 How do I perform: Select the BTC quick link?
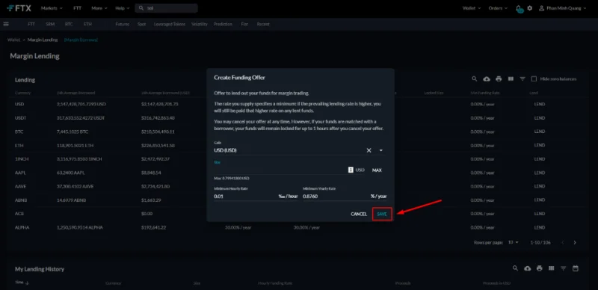tap(69, 24)
